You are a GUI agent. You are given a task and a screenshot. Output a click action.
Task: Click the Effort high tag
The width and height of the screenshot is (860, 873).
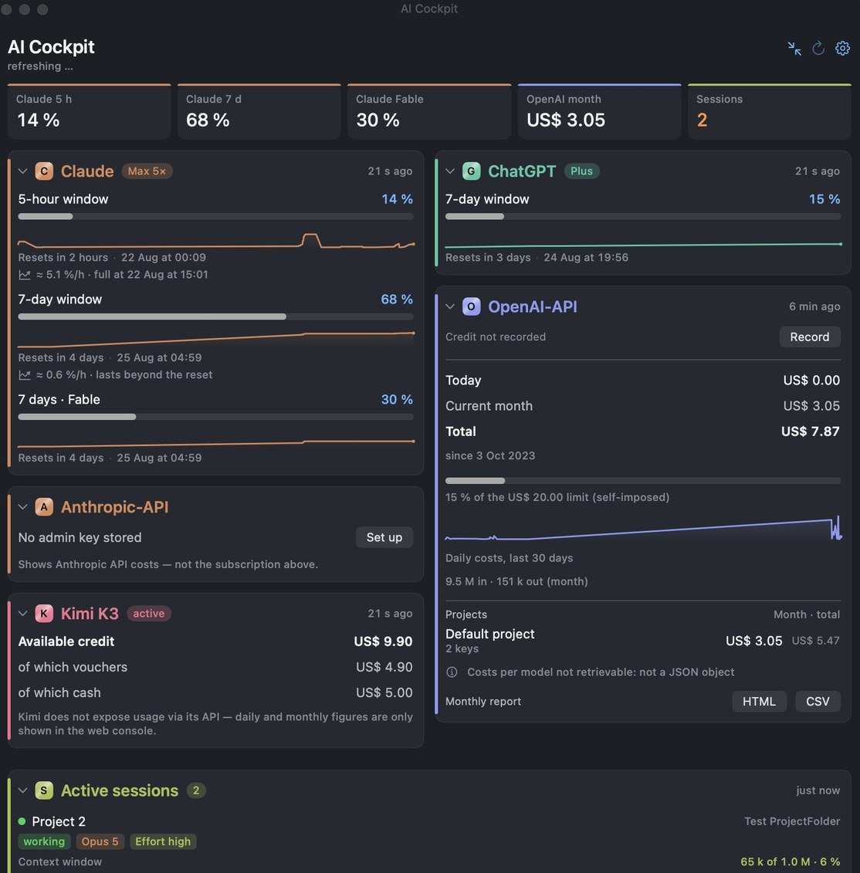point(163,841)
